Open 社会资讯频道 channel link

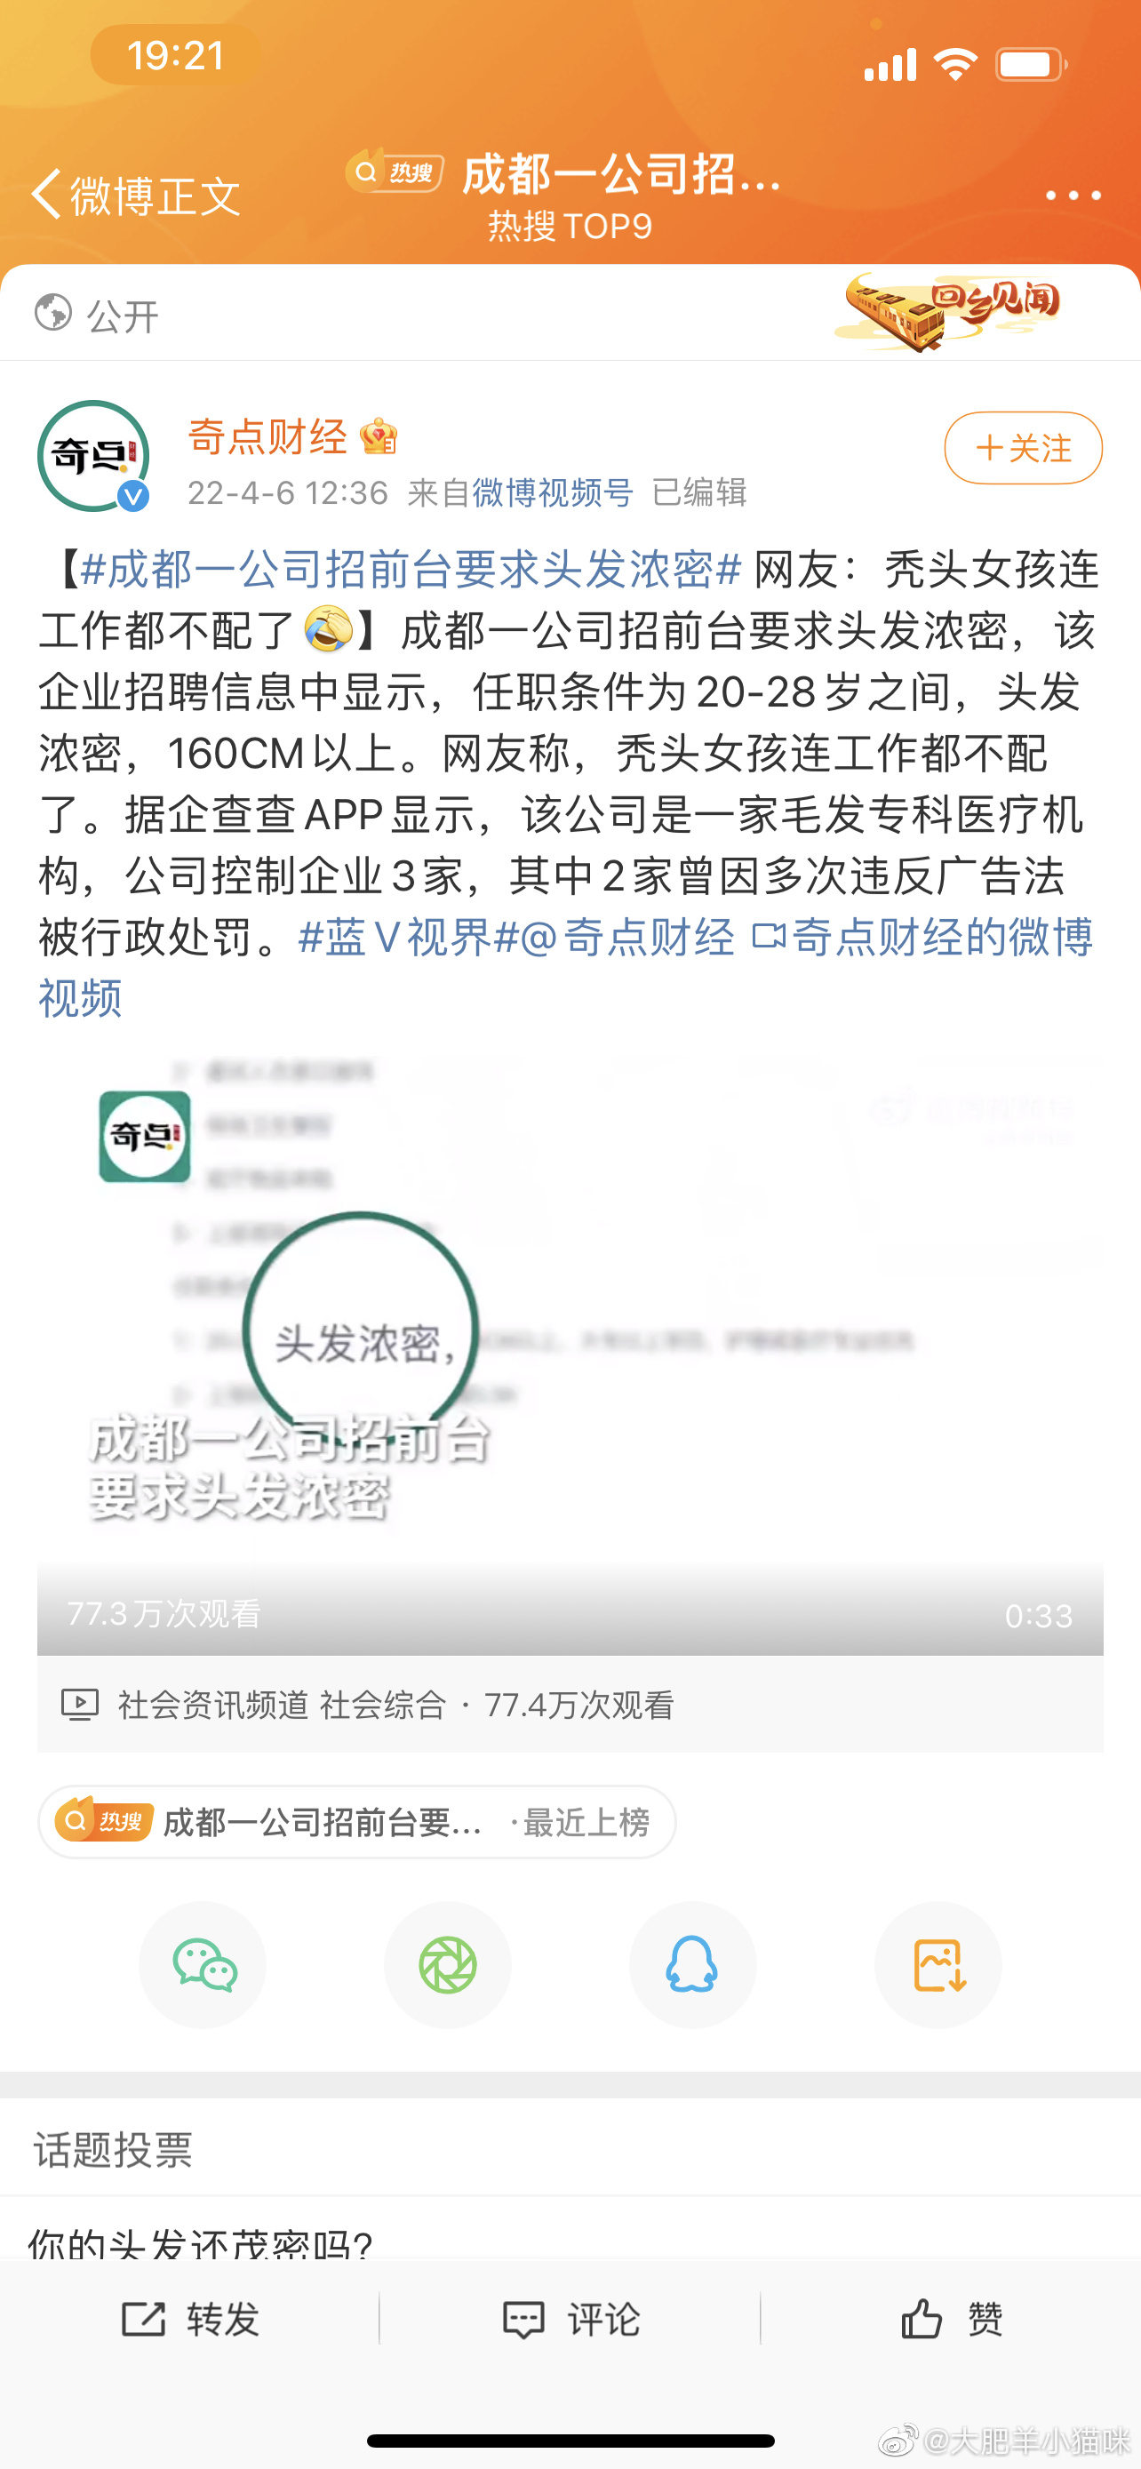click(x=212, y=1706)
